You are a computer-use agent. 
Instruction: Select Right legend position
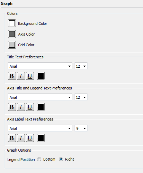point(61,159)
